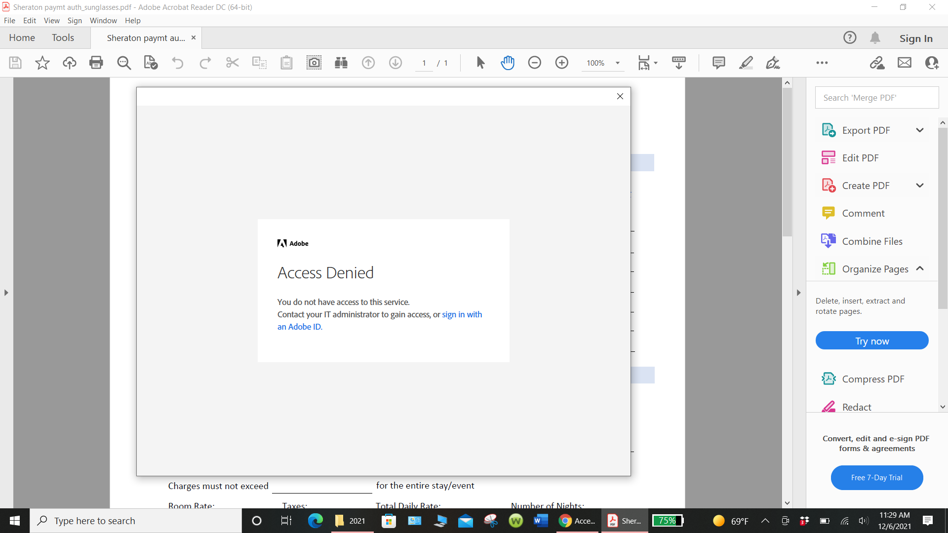
Task: Zoom in on the document
Action: [x=562, y=63]
